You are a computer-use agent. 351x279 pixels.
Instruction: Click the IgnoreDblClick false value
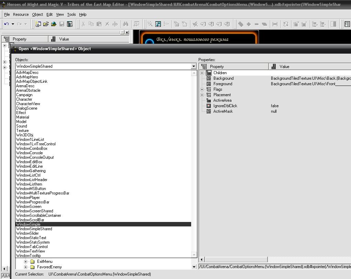coord(275,106)
